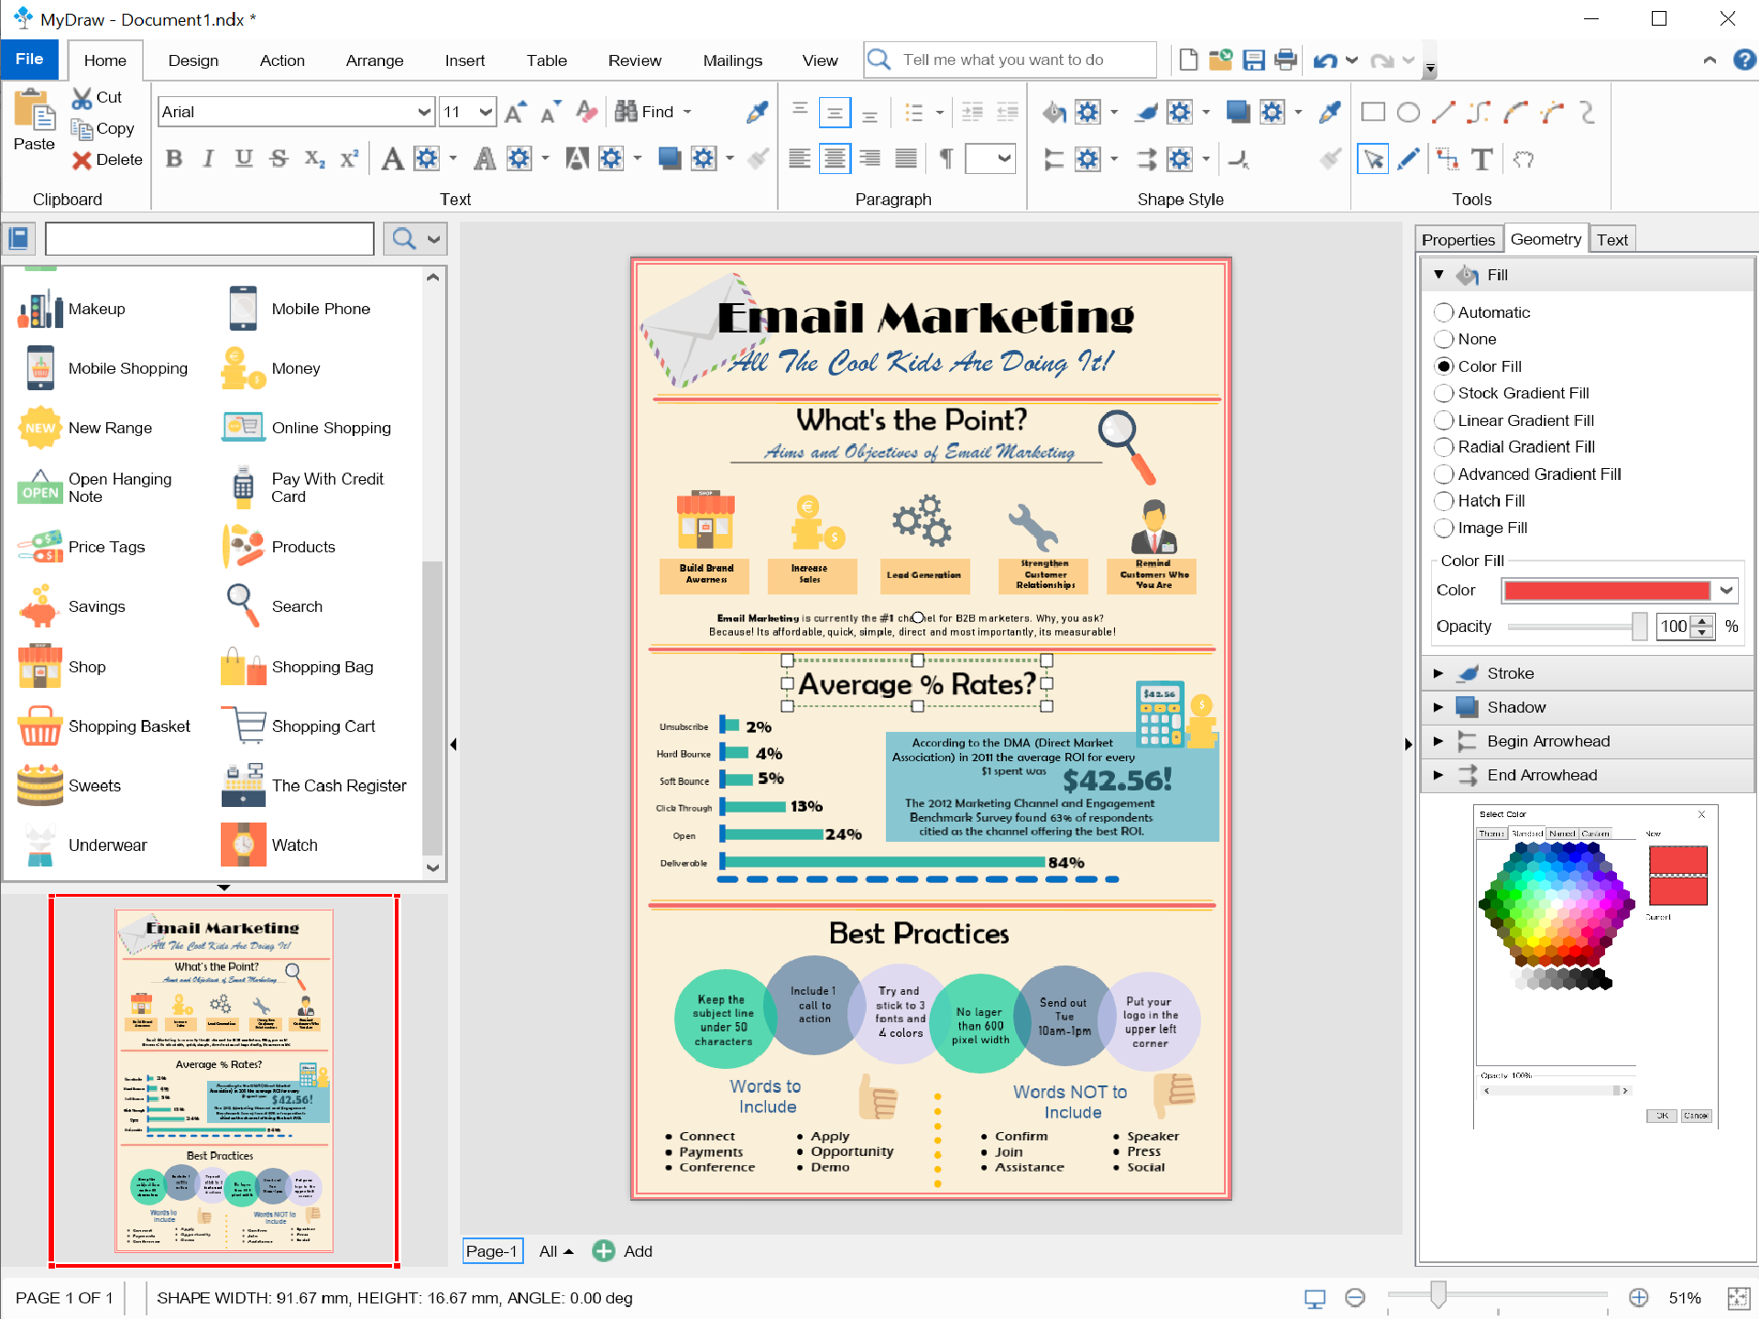1759x1319 pixels.
Task: Open the font name dropdown
Action: [423, 112]
